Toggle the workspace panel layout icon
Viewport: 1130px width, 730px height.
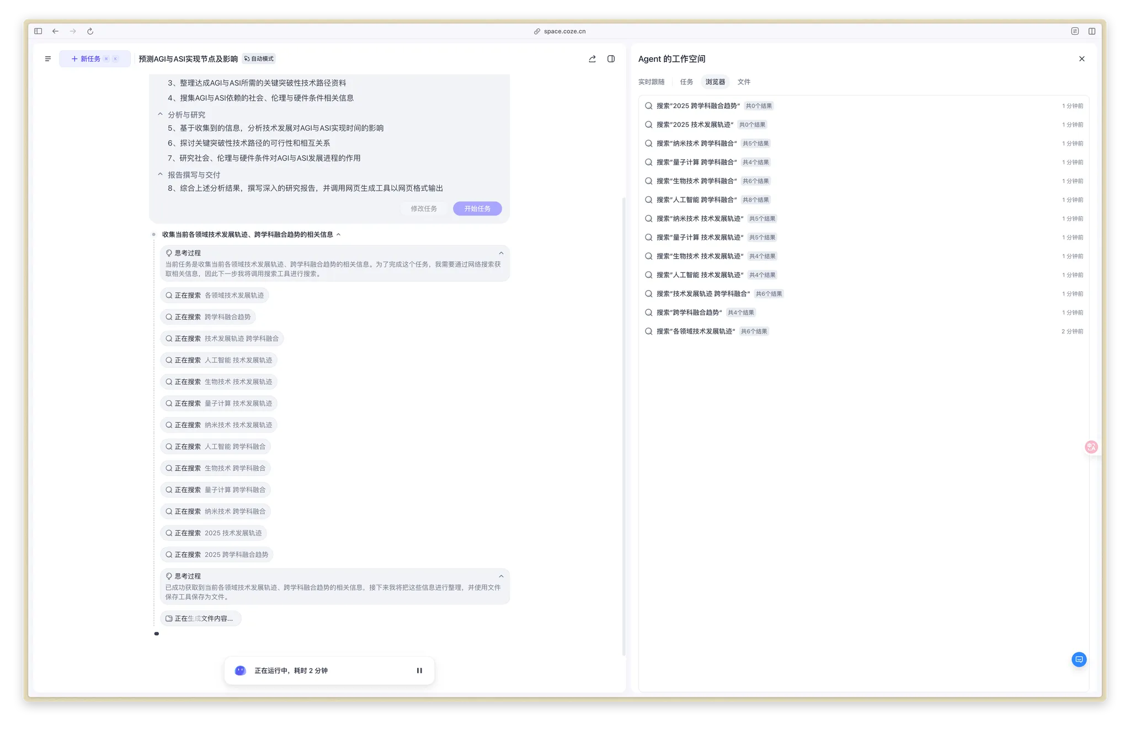[611, 59]
